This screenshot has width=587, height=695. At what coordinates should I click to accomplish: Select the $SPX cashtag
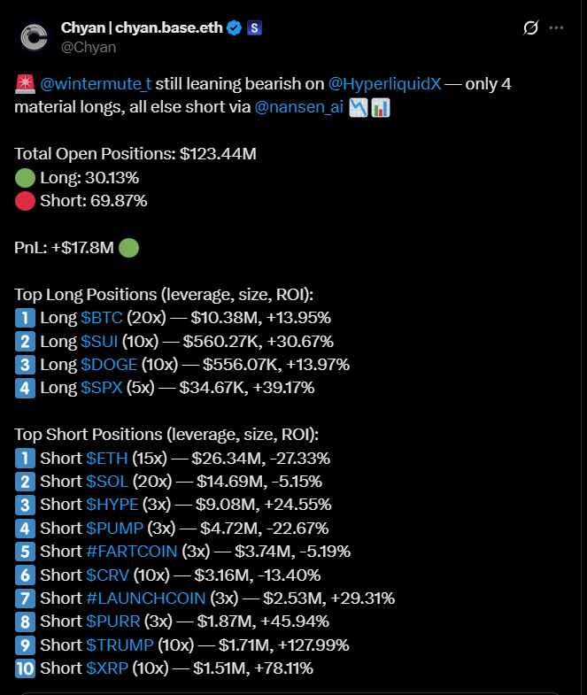pos(102,388)
